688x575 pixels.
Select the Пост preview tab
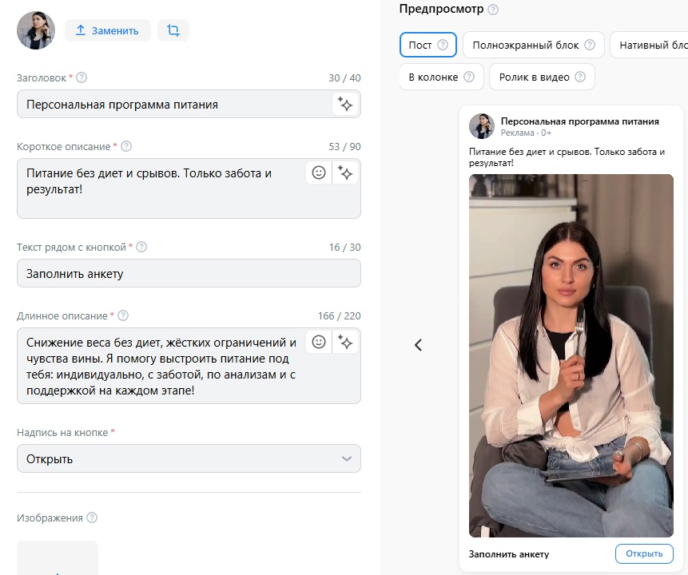point(428,45)
